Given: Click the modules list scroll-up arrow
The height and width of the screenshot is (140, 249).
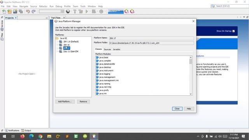Looking at the screenshot, I should [191, 58].
